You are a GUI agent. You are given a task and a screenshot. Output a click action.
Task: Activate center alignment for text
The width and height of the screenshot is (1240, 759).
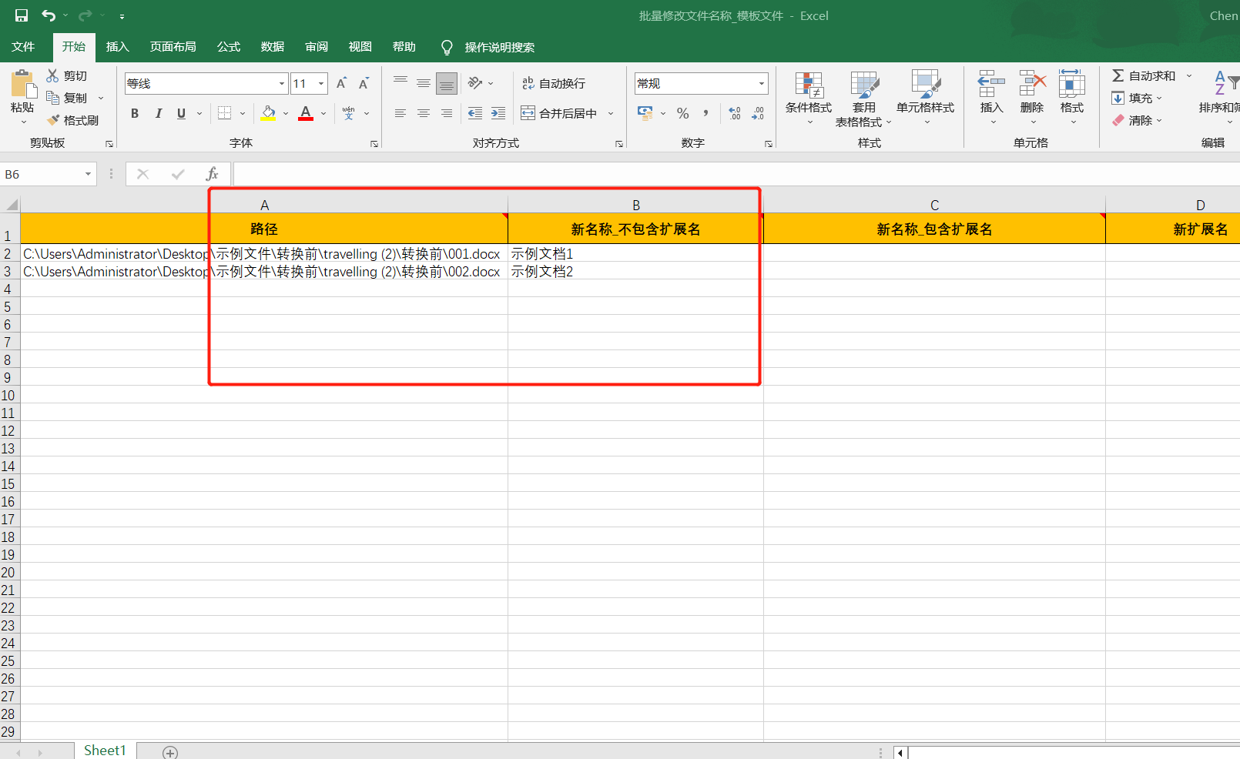point(423,113)
